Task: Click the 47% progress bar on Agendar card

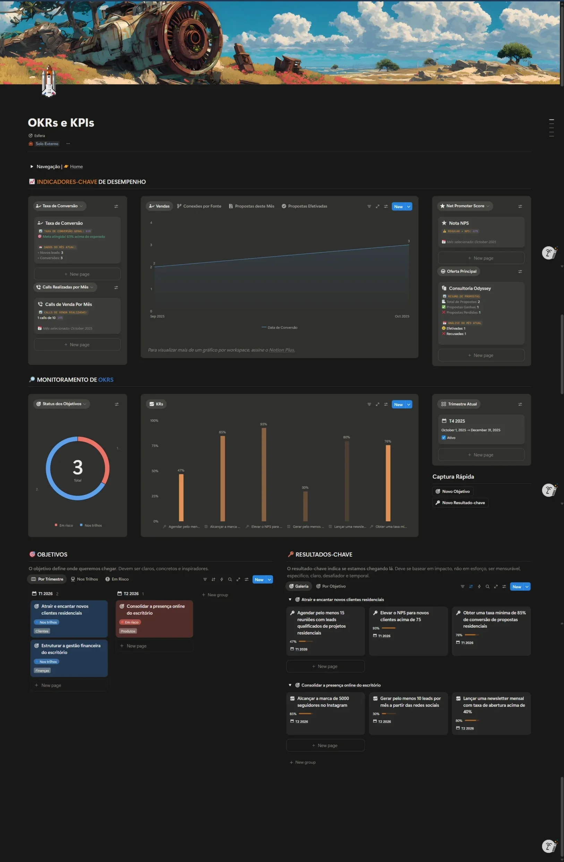Action: [x=305, y=642]
